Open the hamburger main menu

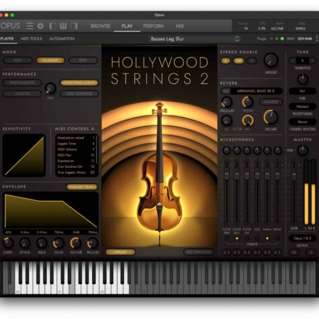(x=30, y=26)
